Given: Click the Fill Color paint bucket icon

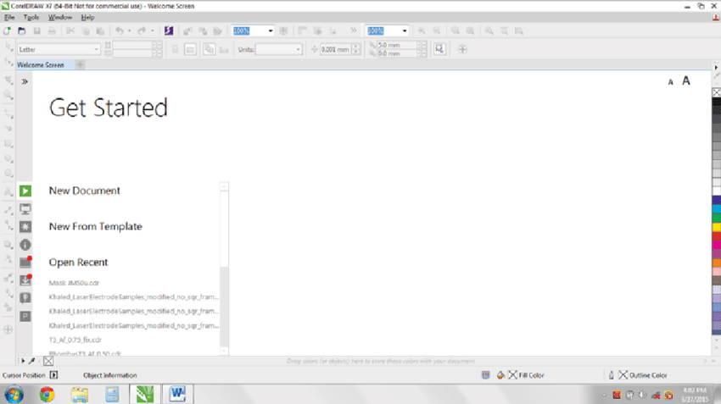Looking at the screenshot, I should (500, 375).
